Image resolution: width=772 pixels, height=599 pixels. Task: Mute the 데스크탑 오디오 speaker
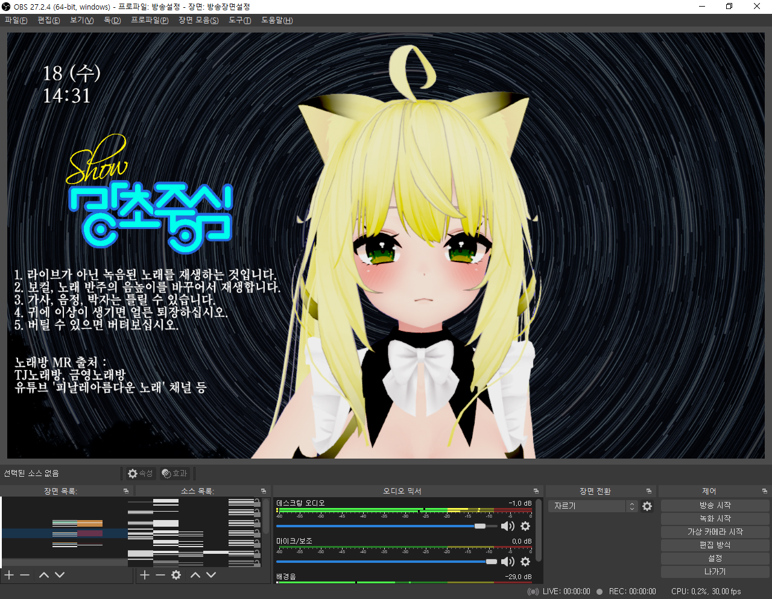(x=508, y=526)
